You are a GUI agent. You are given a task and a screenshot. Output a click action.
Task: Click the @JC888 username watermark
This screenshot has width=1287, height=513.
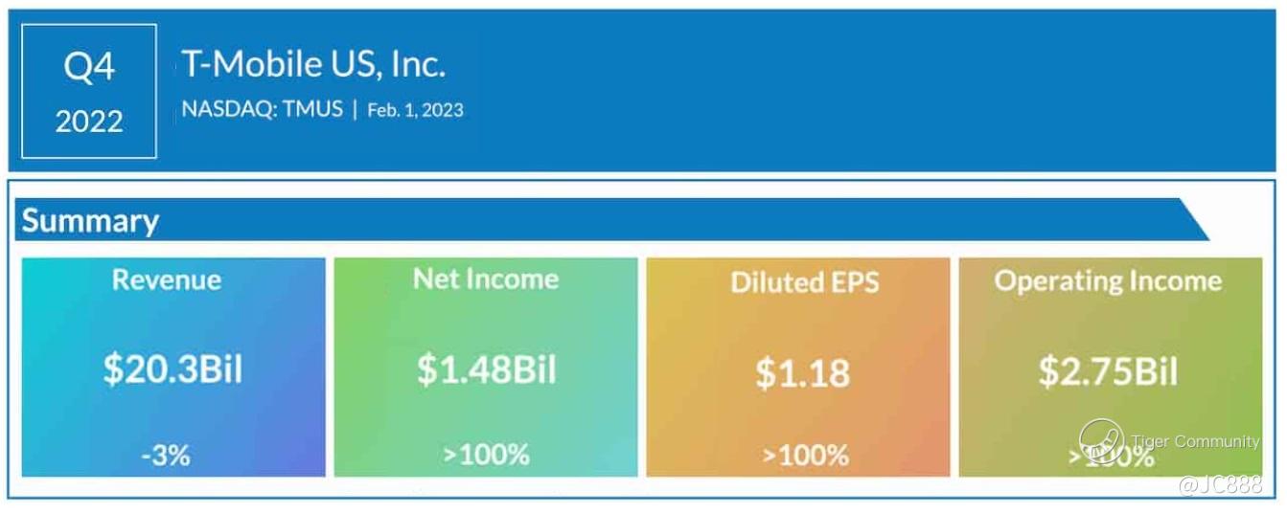(x=1220, y=485)
